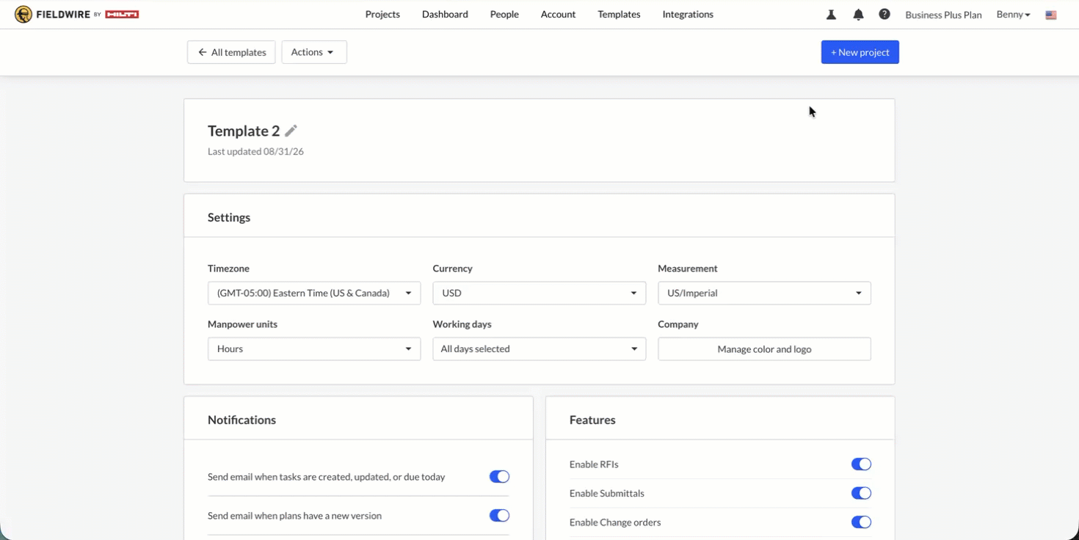Viewport: 1079px width, 540px height.
Task: Go to the Integrations tab
Action: 688,14
